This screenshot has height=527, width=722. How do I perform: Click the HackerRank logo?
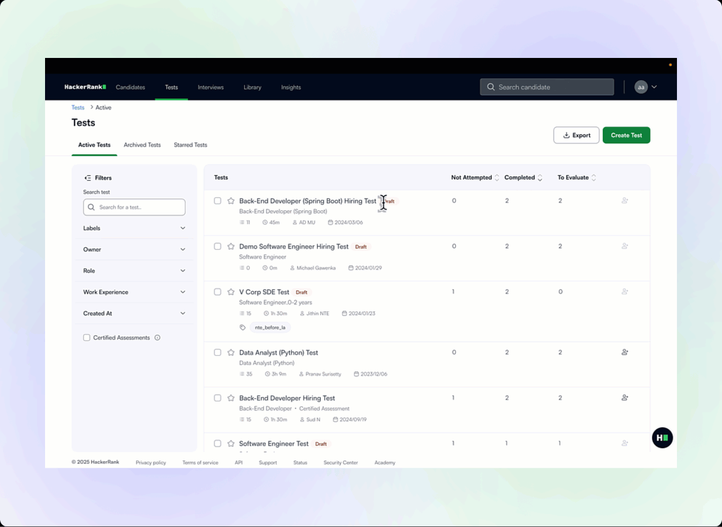(85, 87)
